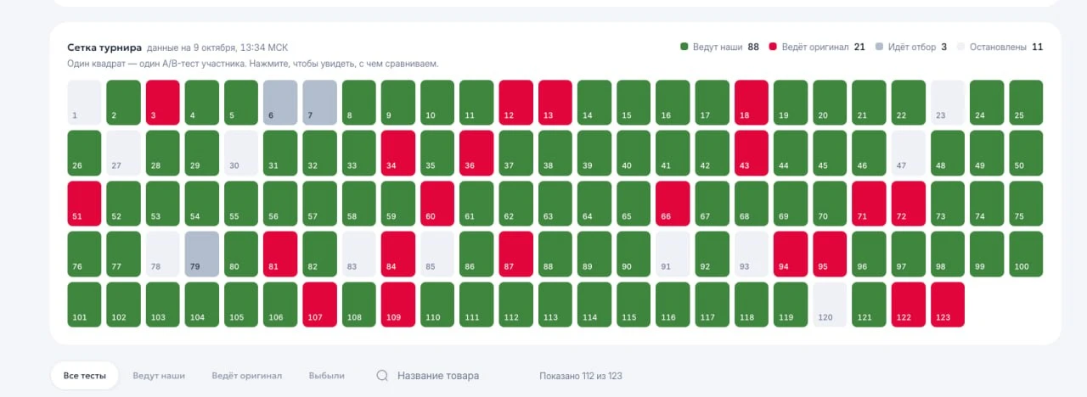1087x397 pixels.
Task: Open red test square 3
Action: 162,103
